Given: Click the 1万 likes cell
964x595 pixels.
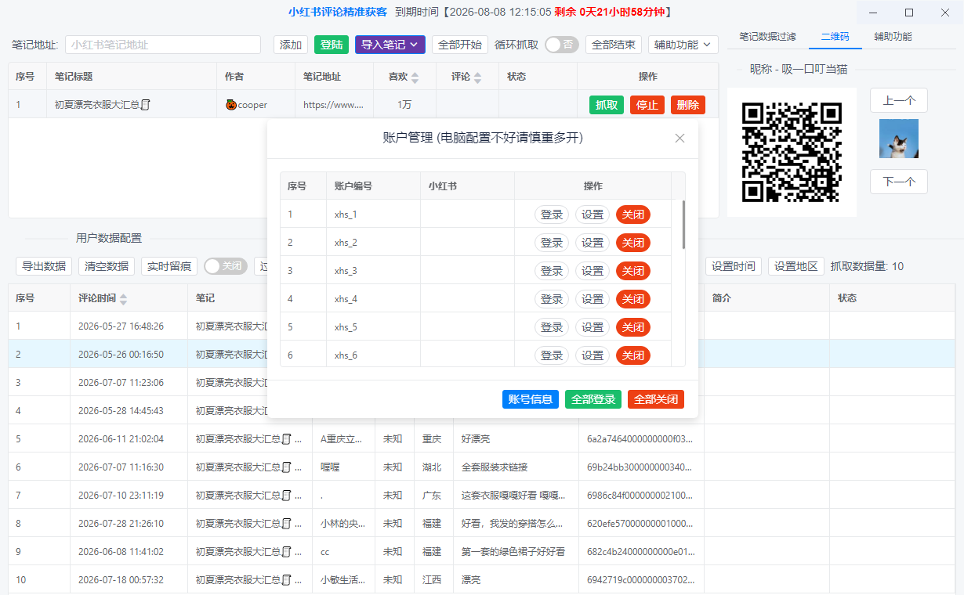Looking at the screenshot, I should [404, 105].
